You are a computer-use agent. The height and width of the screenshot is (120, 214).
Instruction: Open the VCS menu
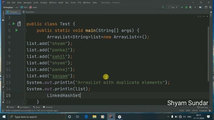[79, 2]
